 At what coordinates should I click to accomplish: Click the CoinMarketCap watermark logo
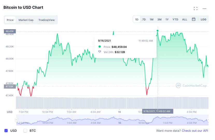(x=191, y=85)
